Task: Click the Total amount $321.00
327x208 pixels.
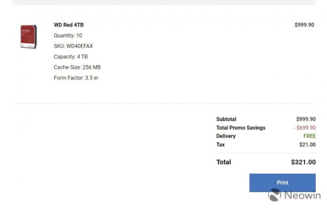Action: pos(303,162)
